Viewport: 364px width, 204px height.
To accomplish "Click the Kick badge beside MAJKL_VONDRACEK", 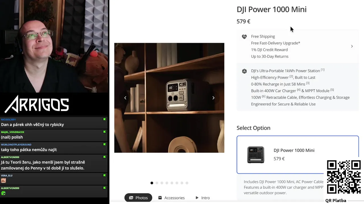I will [104, 132].
